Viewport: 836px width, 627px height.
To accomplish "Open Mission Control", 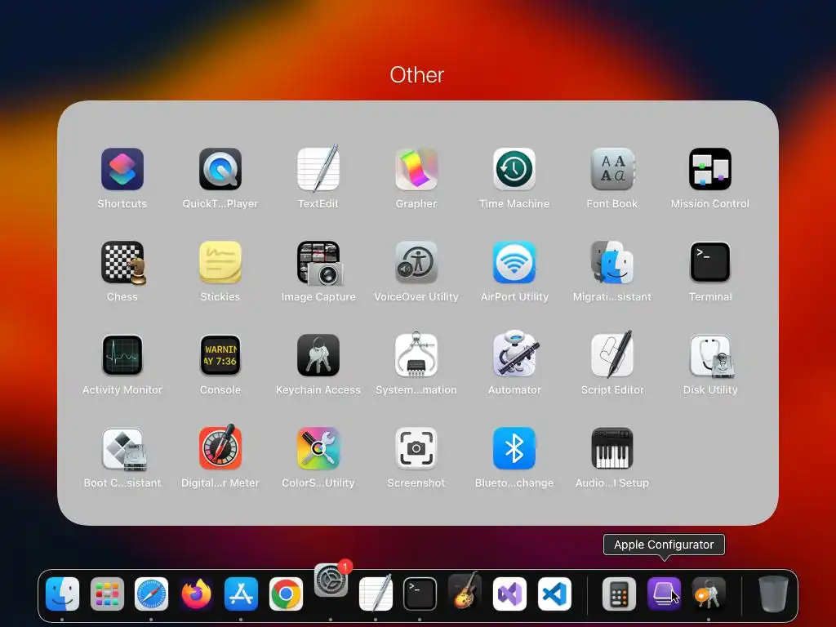I will point(710,170).
